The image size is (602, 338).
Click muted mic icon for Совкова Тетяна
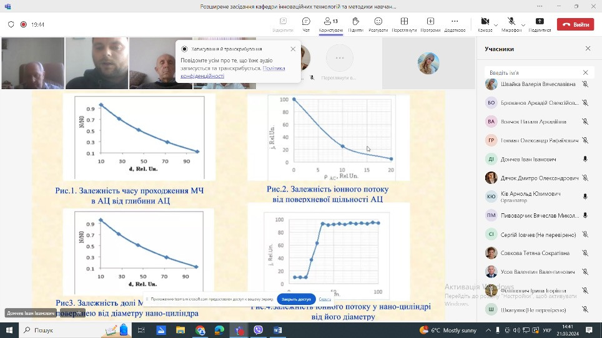585,253
